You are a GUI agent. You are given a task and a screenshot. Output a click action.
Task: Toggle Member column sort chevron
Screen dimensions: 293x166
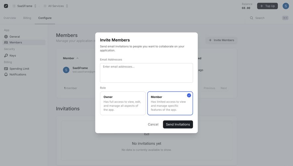tap(77, 58)
